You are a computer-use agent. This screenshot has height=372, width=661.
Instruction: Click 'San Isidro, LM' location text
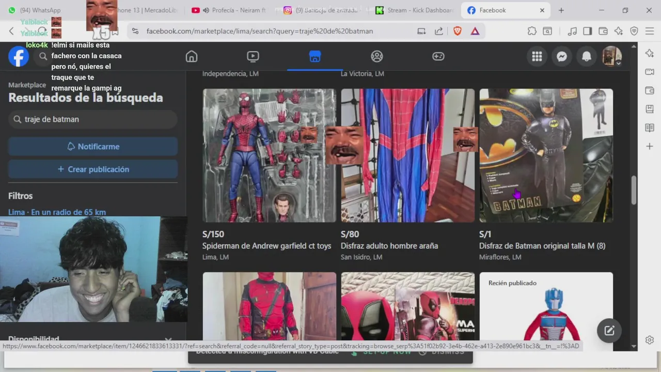[361, 257]
